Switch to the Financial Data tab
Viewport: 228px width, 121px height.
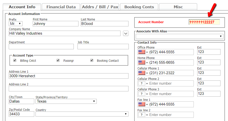(x=61, y=7)
